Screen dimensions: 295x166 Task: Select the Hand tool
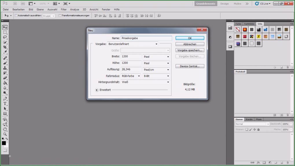[5, 129]
